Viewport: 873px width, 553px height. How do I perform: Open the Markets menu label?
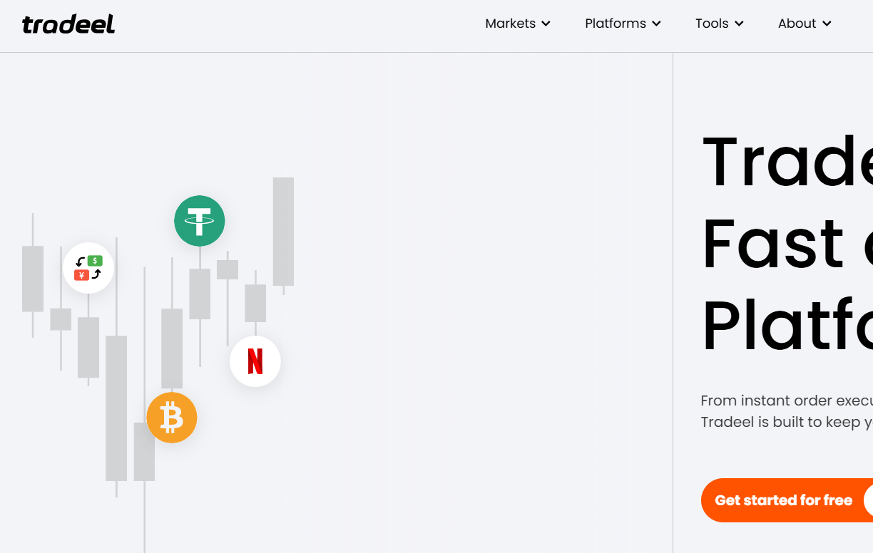(x=510, y=24)
